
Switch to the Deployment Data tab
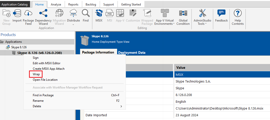coord(132,52)
